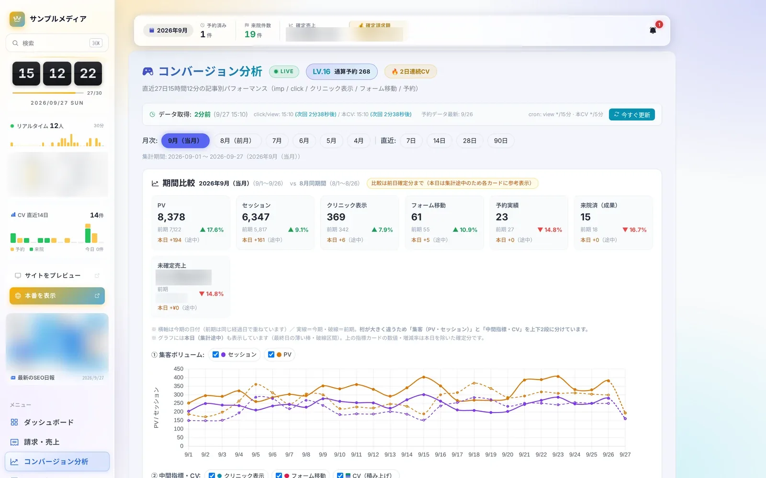Click the 来院済（成果） 15 metric card
The height and width of the screenshot is (478, 766).
pos(613,223)
